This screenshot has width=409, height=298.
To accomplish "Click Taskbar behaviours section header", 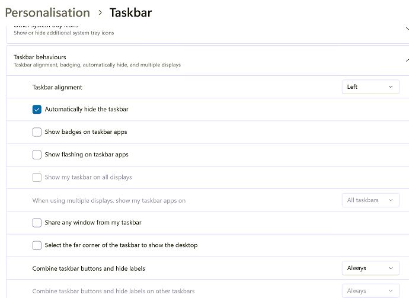I will pos(40,57).
